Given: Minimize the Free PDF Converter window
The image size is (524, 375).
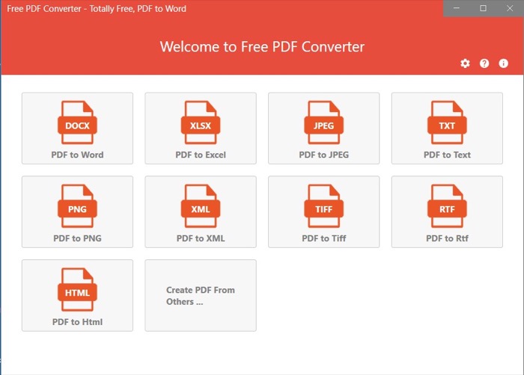Looking at the screenshot, I should [457, 8].
